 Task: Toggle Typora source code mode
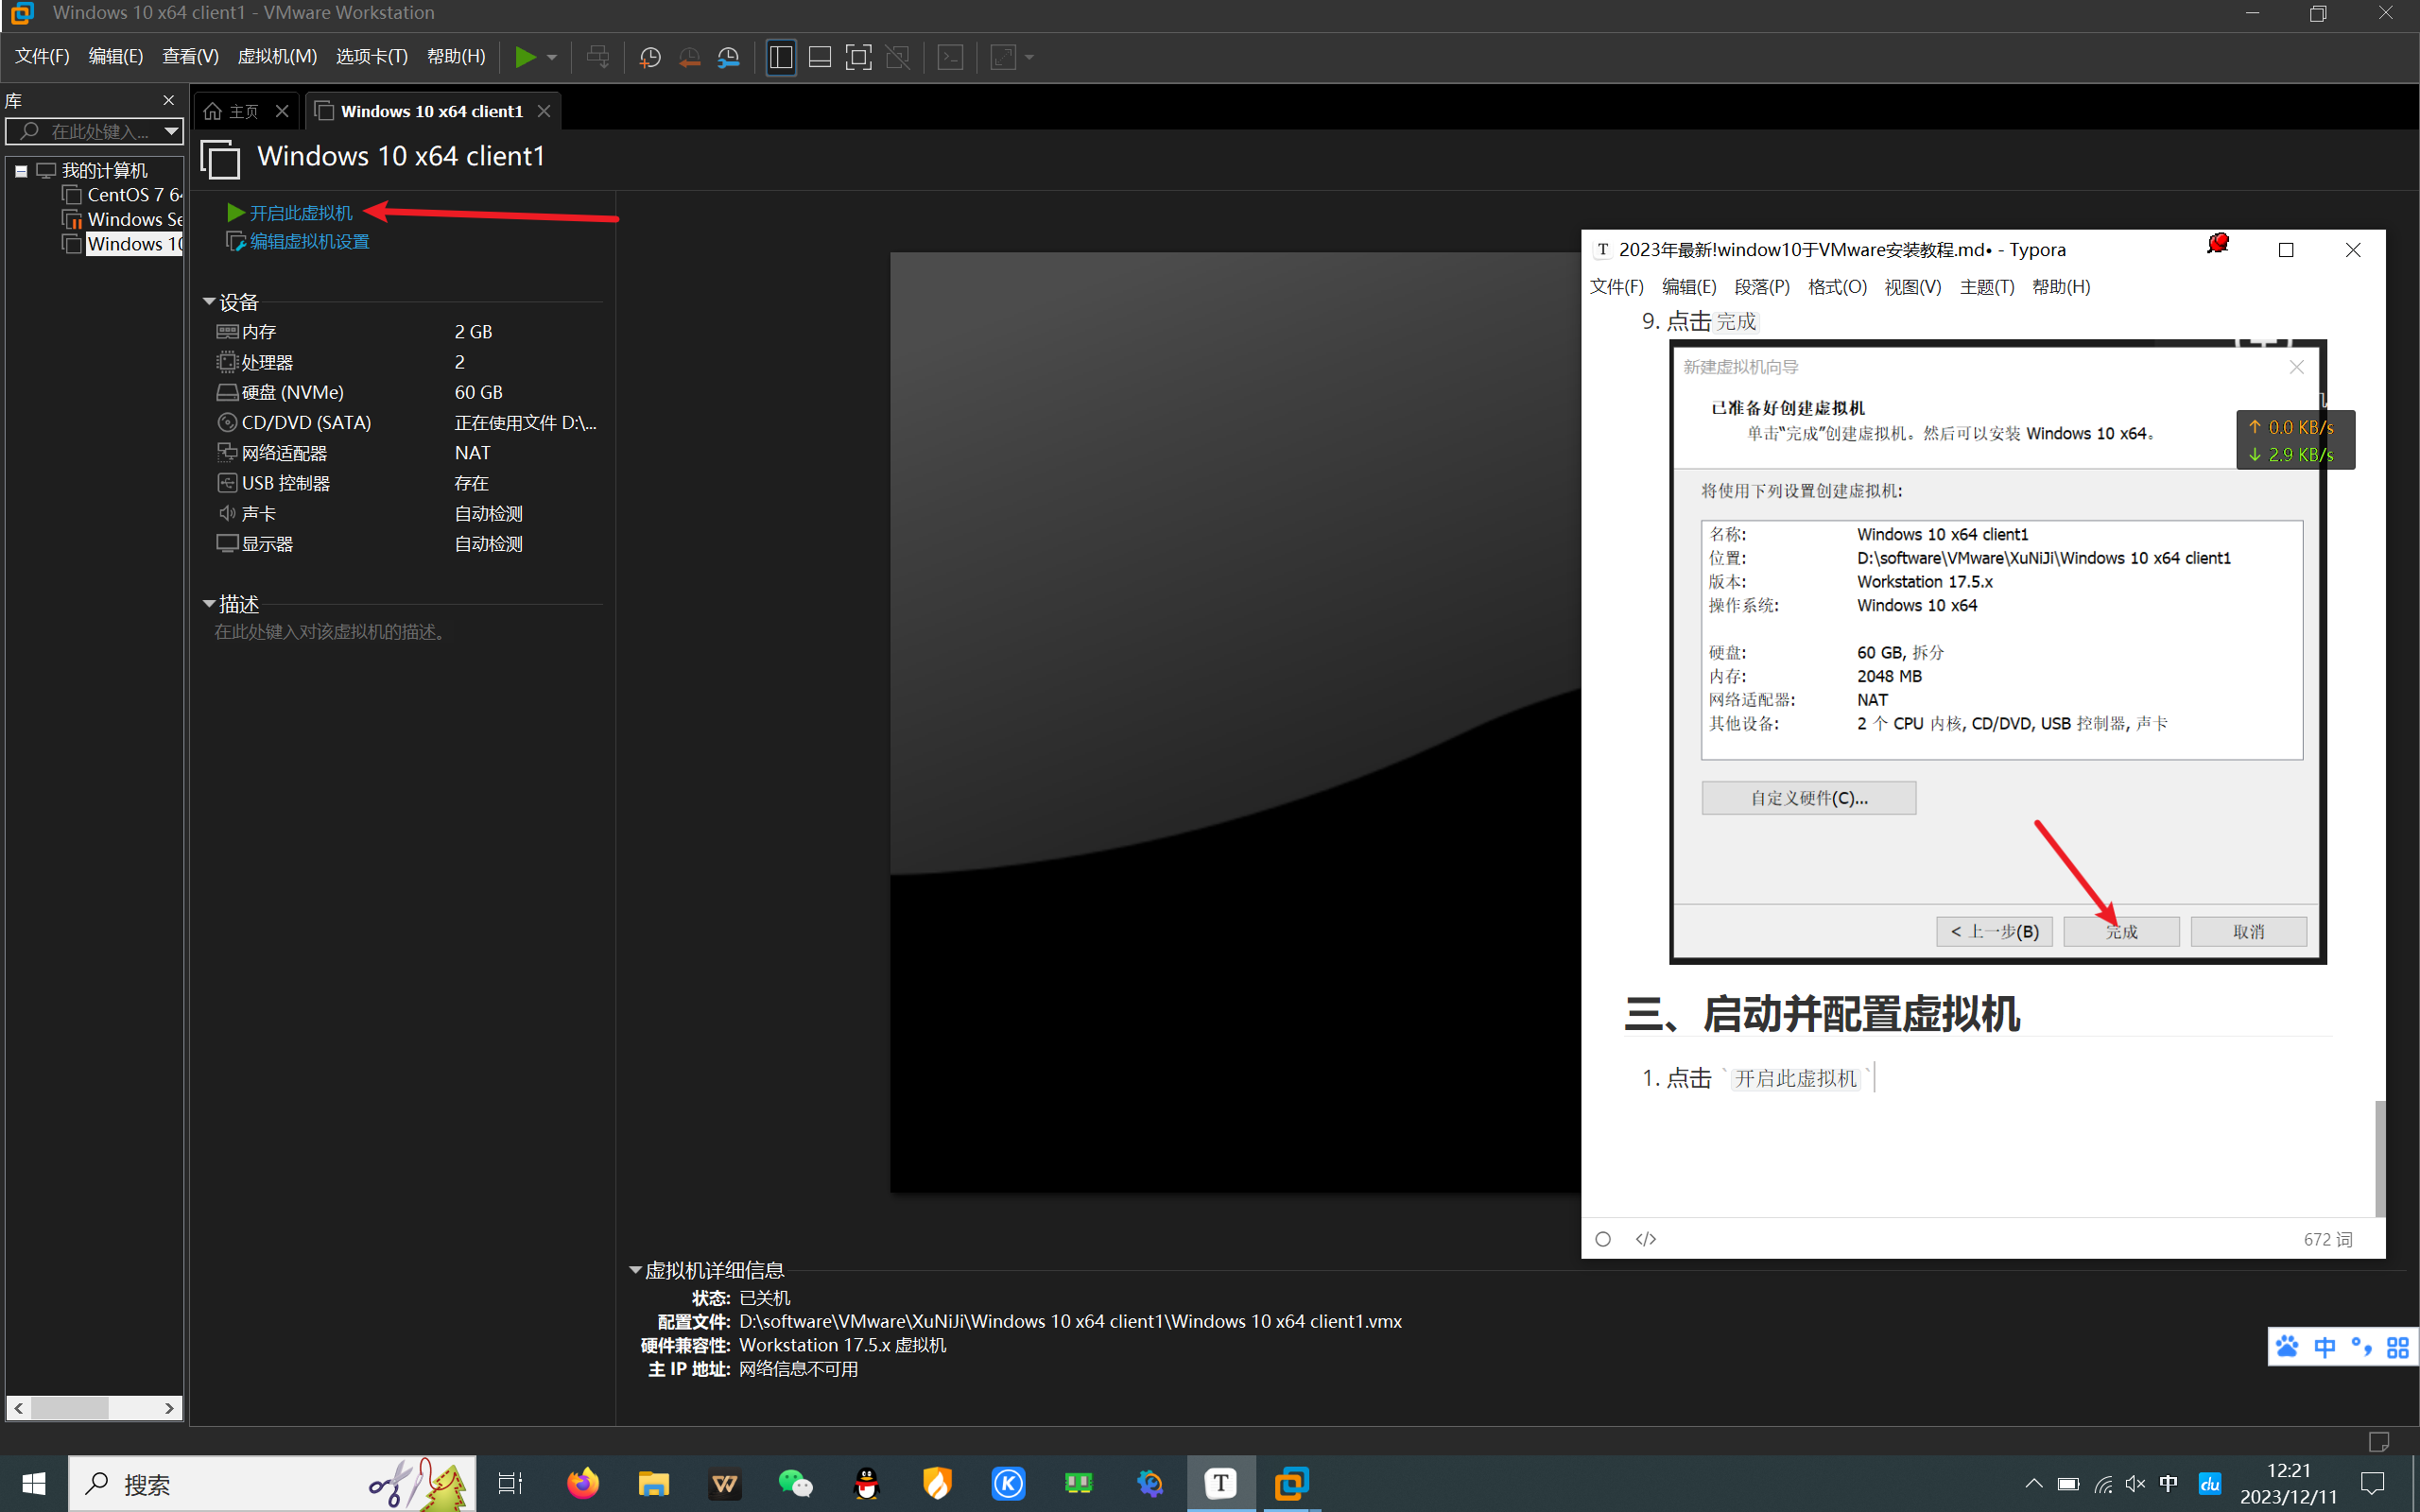pos(1646,1239)
